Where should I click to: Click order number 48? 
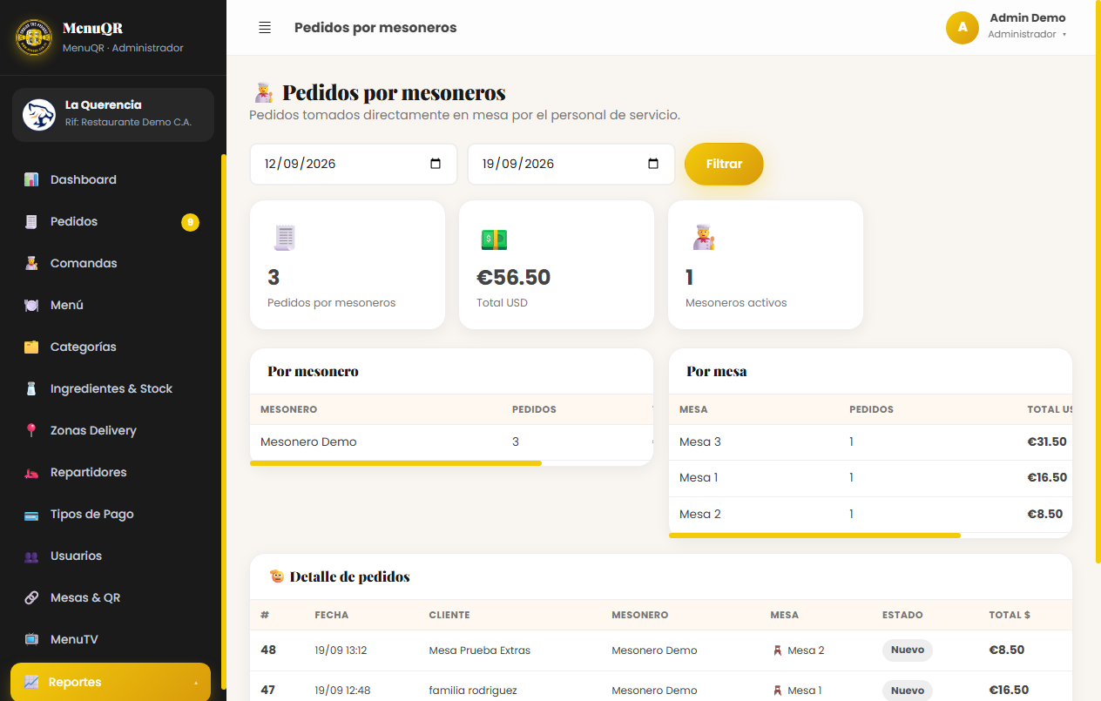pyautogui.click(x=268, y=650)
